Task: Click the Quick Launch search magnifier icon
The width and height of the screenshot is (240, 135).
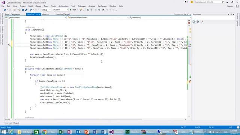Action: (223, 2)
